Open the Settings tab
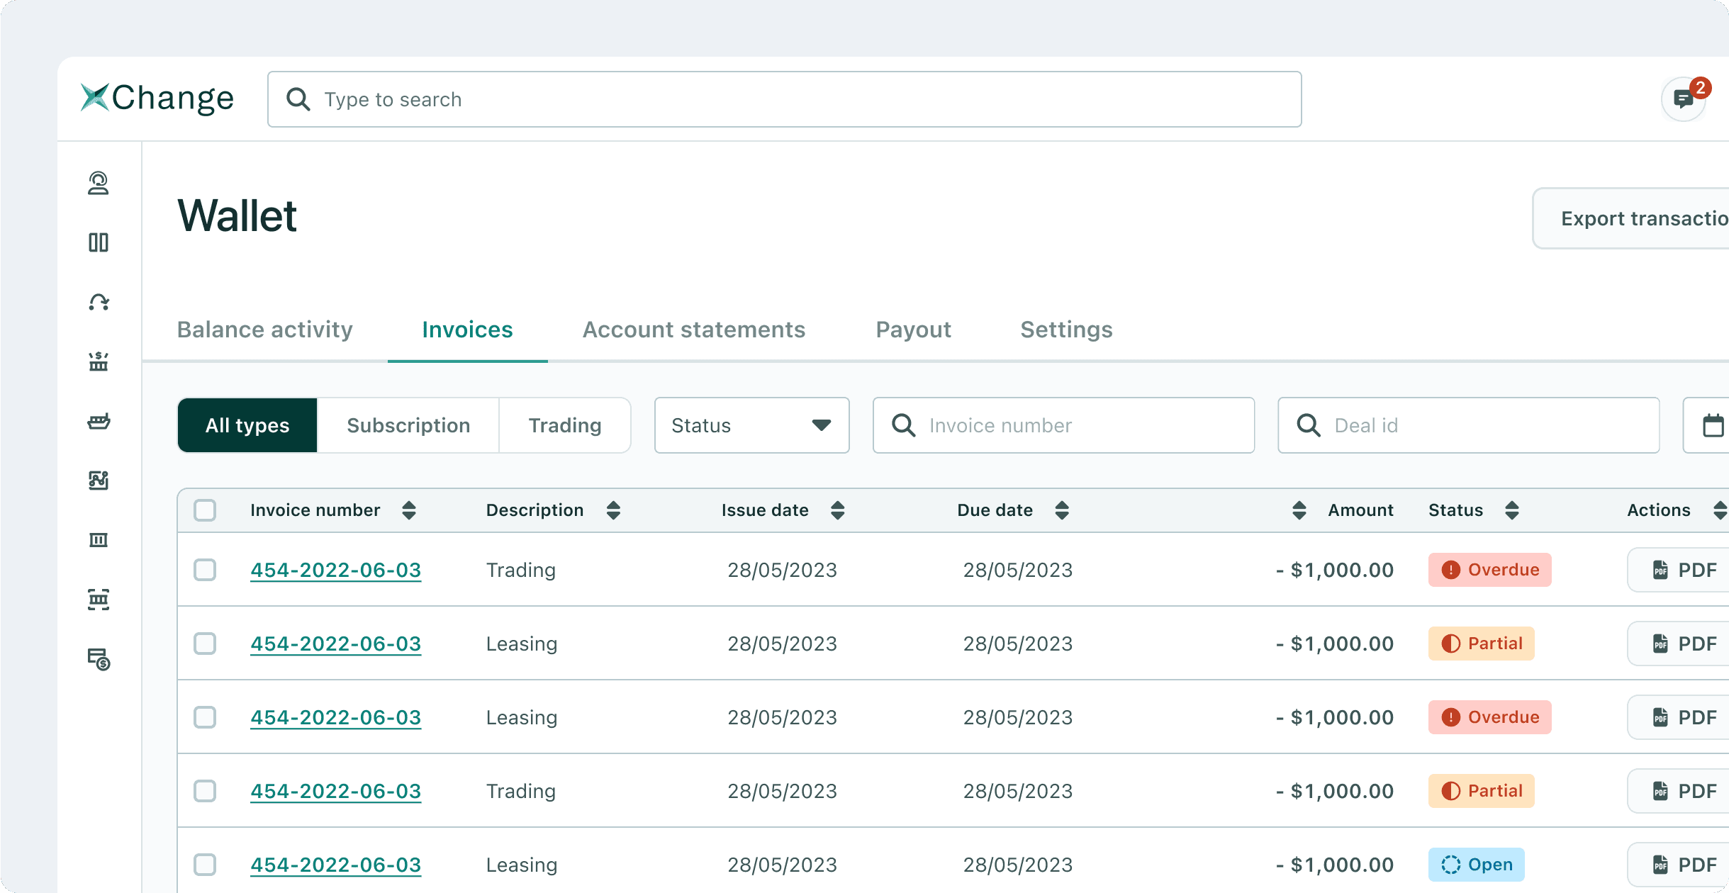 1066,330
